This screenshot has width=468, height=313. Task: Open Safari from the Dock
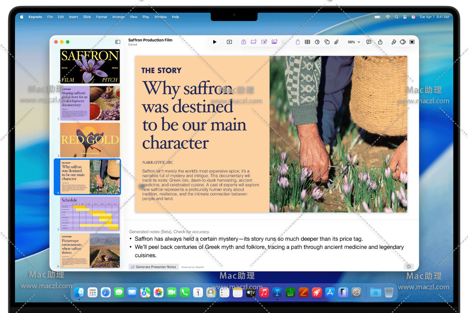(106, 292)
